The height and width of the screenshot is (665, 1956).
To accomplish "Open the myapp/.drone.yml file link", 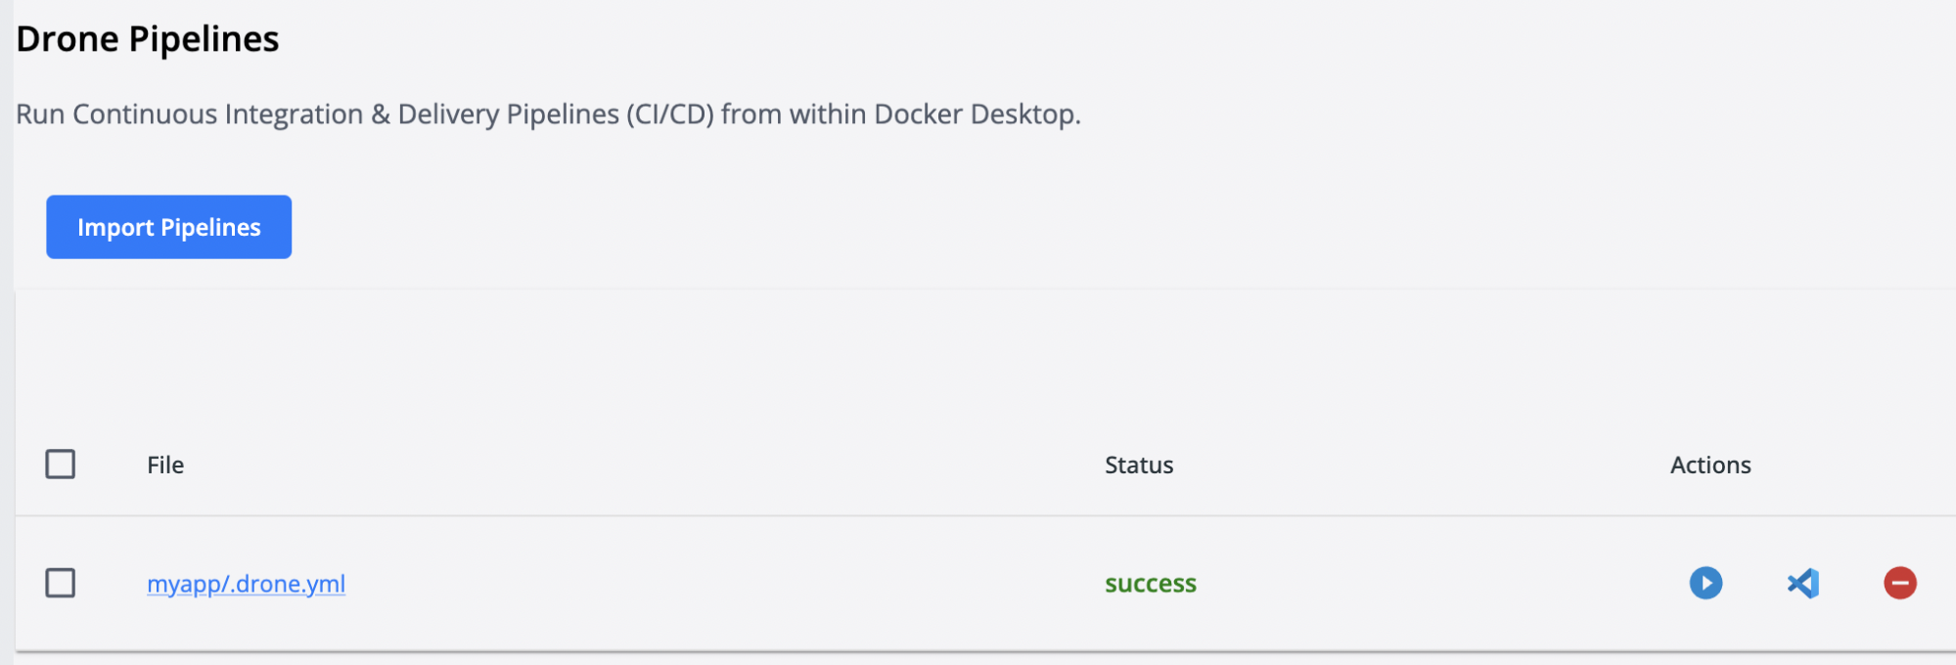I will point(246,584).
